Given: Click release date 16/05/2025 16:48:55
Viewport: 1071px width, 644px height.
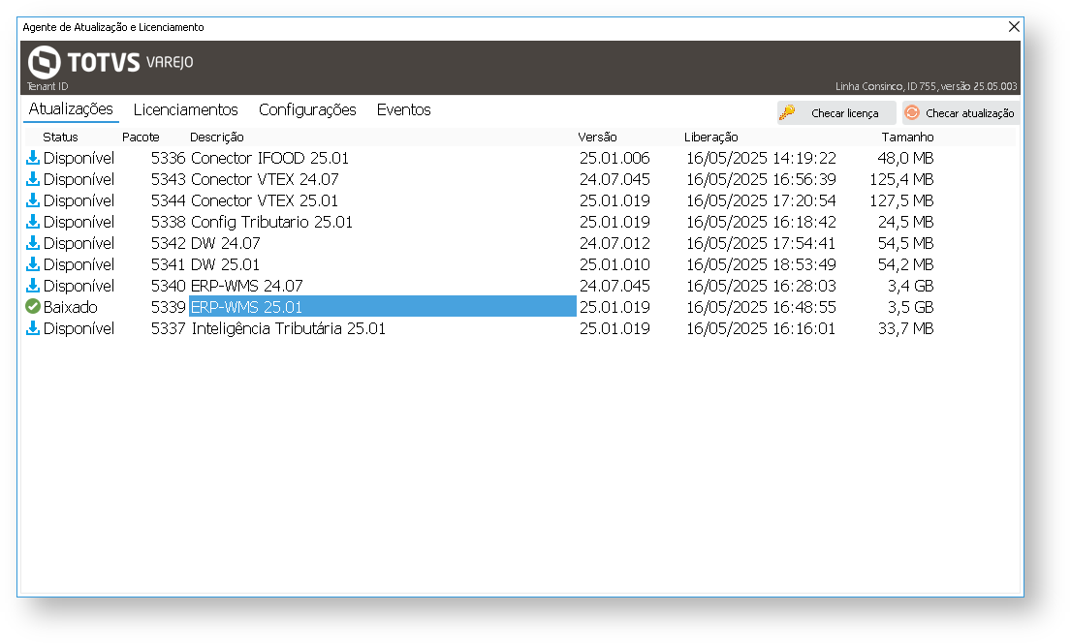Looking at the screenshot, I should [x=761, y=307].
